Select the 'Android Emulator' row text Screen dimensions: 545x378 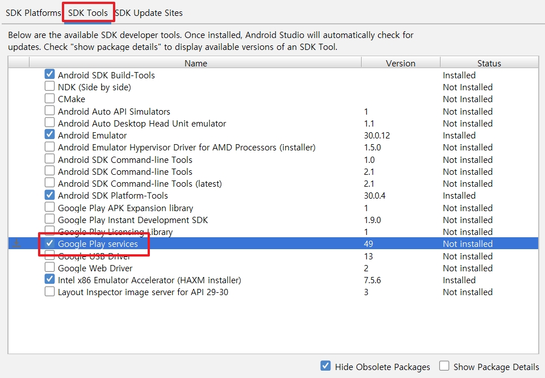point(92,136)
